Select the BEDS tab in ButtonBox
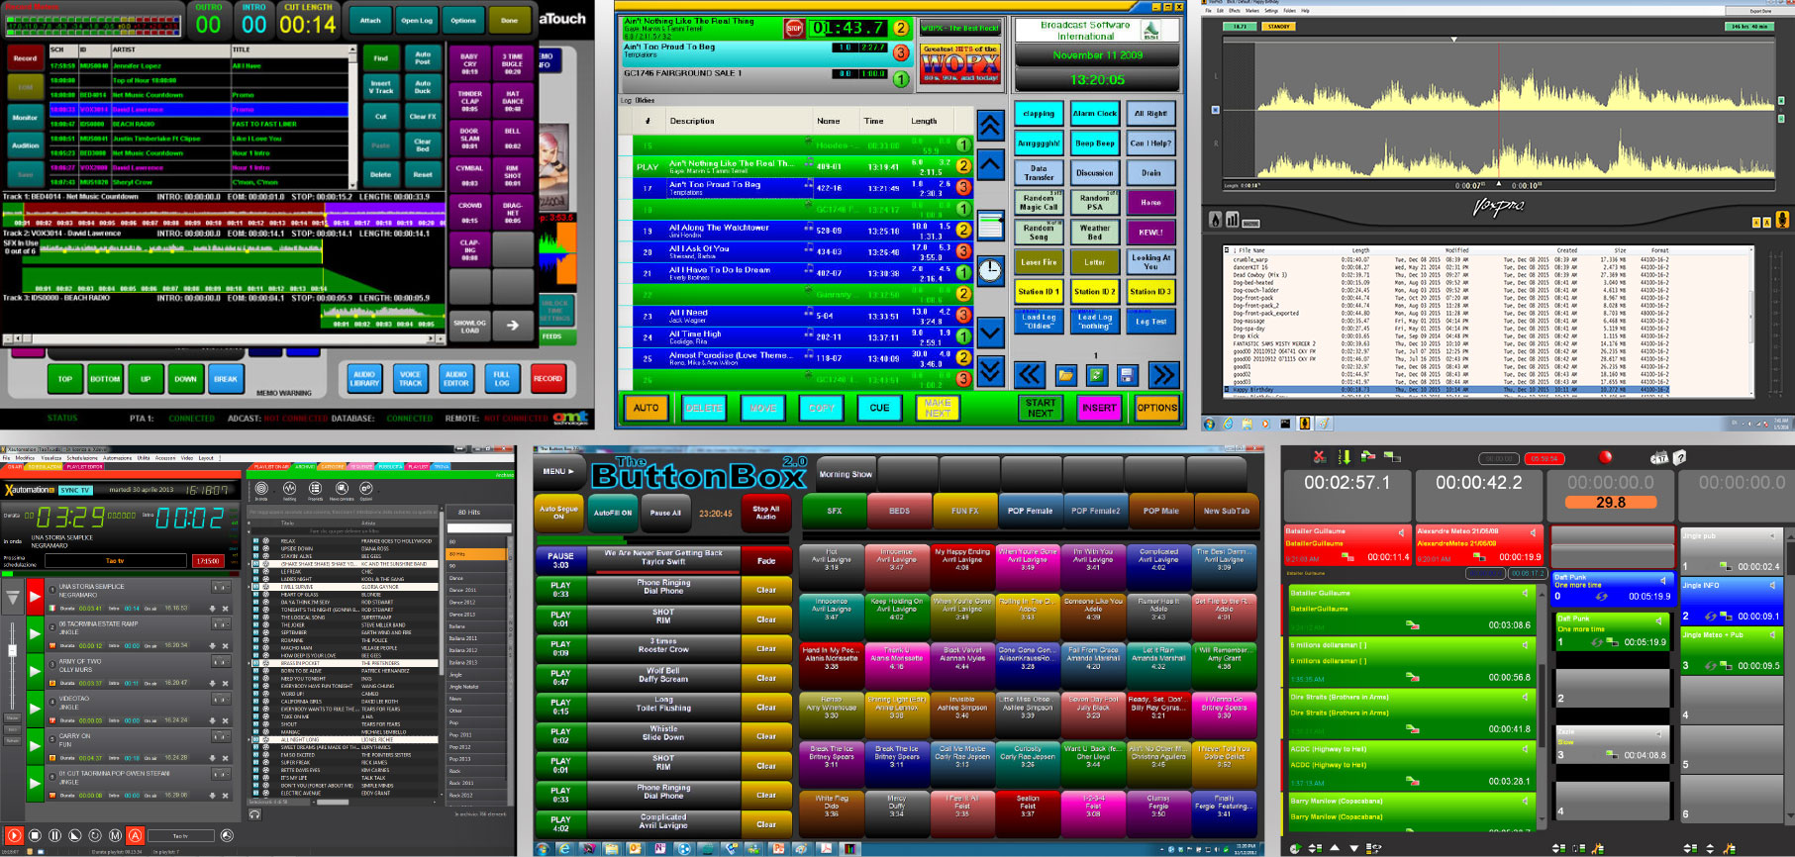1795x857 pixels. (899, 511)
